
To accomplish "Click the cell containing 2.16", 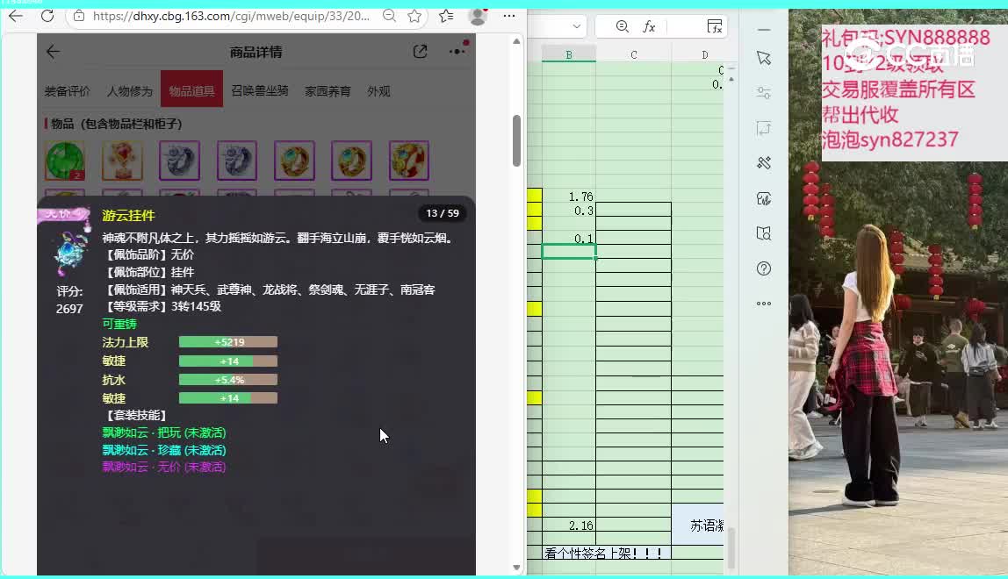I will coord(569,525).
